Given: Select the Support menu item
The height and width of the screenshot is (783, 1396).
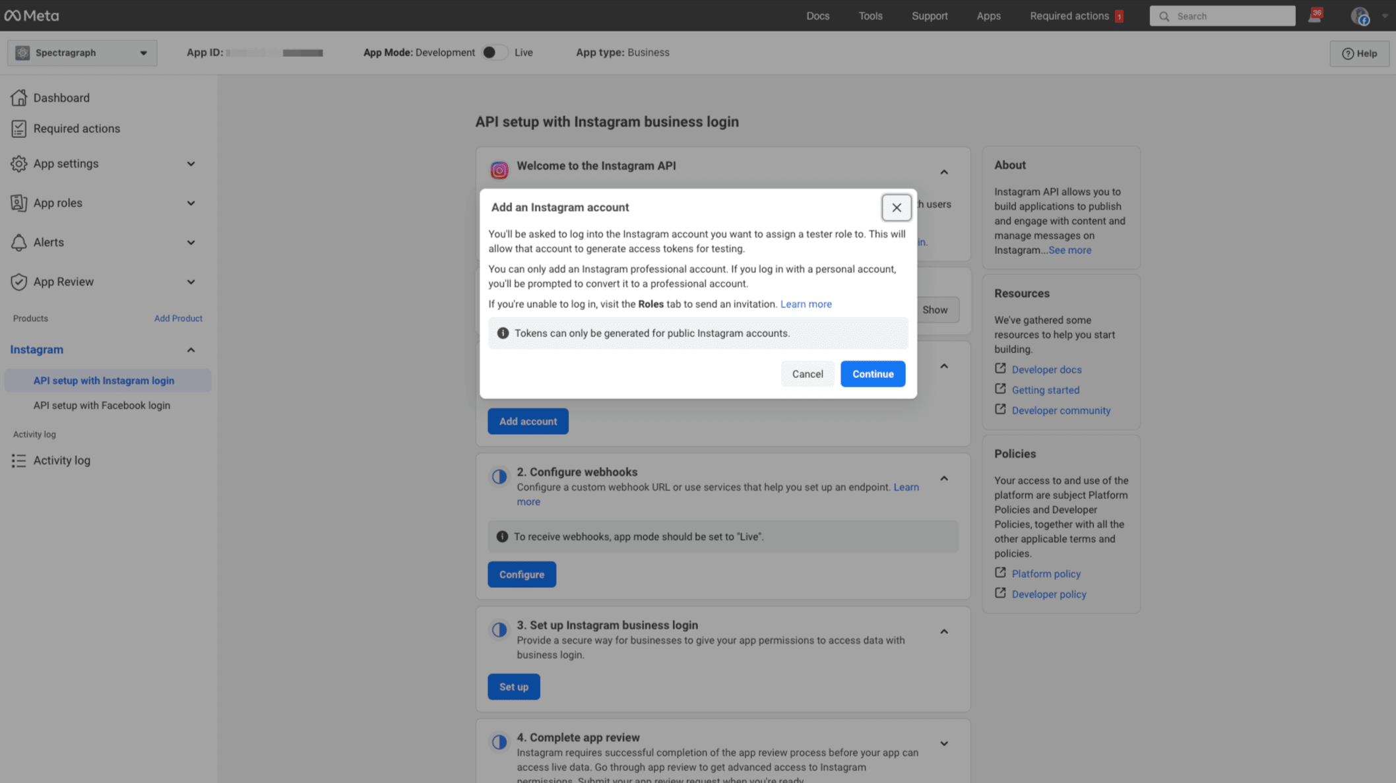Looking at the screenshot, I should pyautogui.click(x=929, y=15).
